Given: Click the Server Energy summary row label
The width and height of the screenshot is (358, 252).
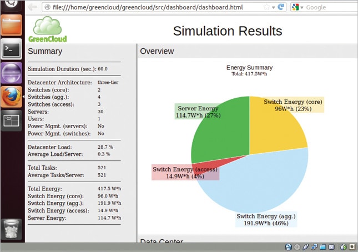Looking at the screenshot, I should click(47, 218).
